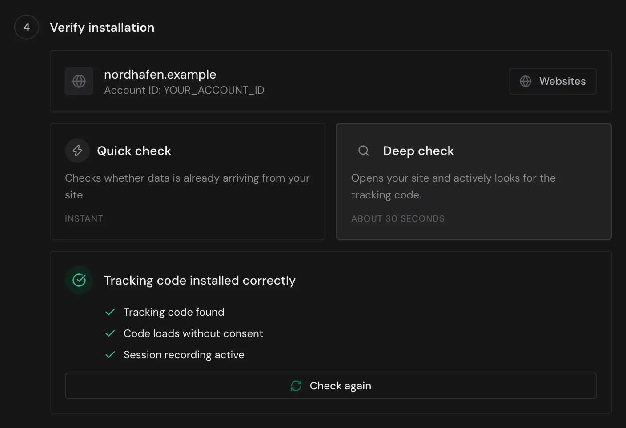Click the globe icon inside Websites button
The image size is (626, 428).
[x=526, y=81]
